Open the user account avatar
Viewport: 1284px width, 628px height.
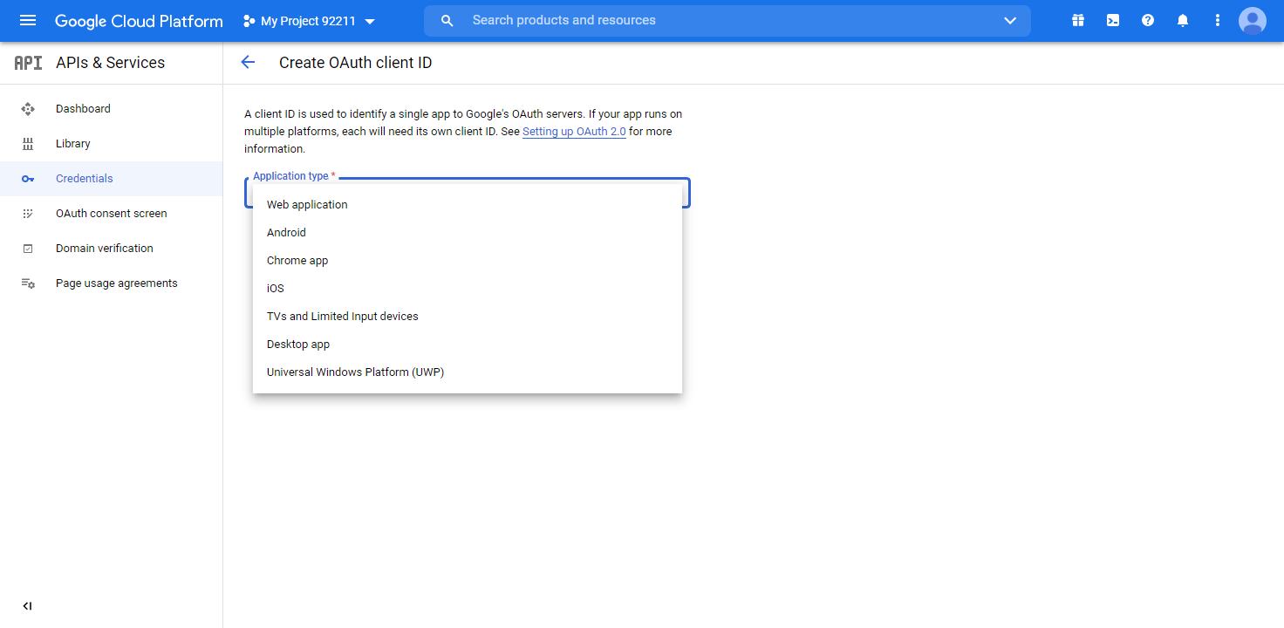[1253, 20]
